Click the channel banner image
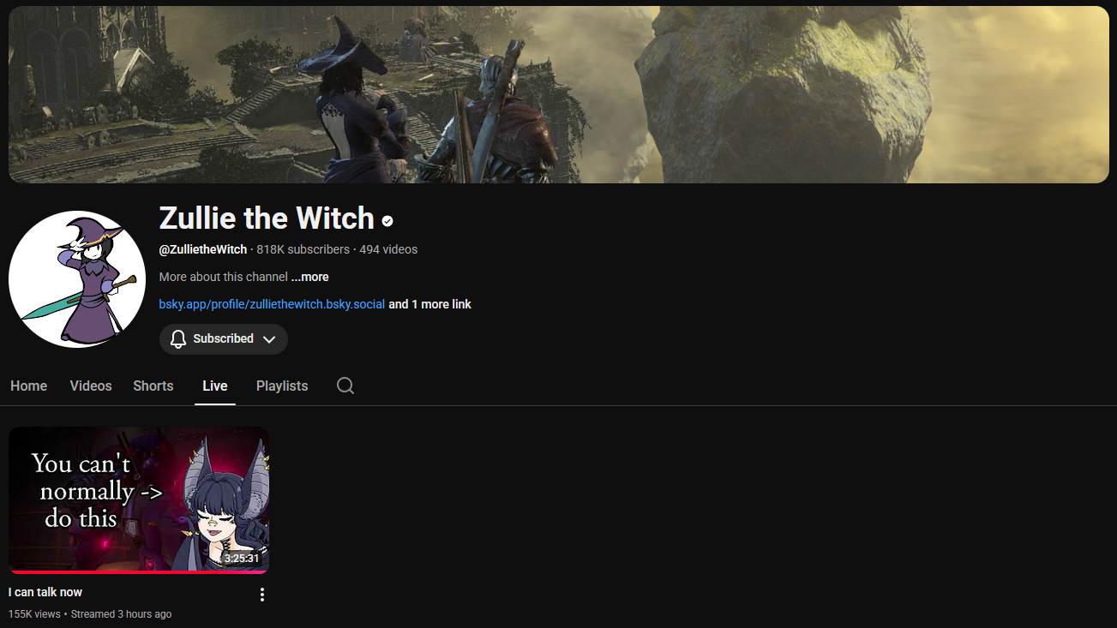Image resolution: width=1117 pixels, height=628 pixels. [x=559, y=95]
